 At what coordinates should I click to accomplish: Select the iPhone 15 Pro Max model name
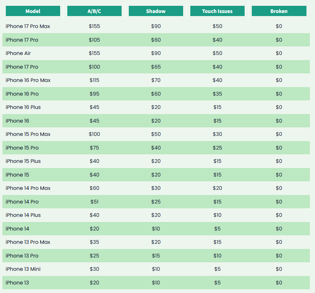(28, 134)
